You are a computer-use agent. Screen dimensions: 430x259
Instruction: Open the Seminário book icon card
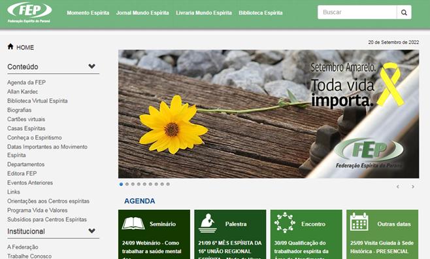point(133,223)
